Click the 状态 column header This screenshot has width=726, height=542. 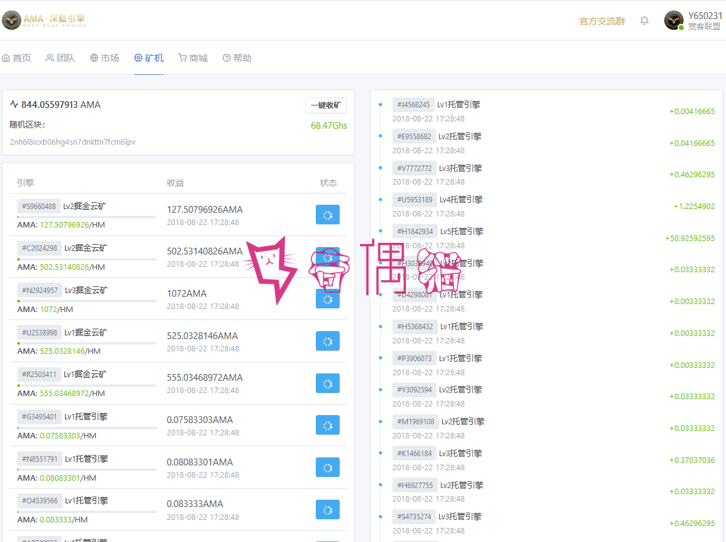tap(328, 183)
